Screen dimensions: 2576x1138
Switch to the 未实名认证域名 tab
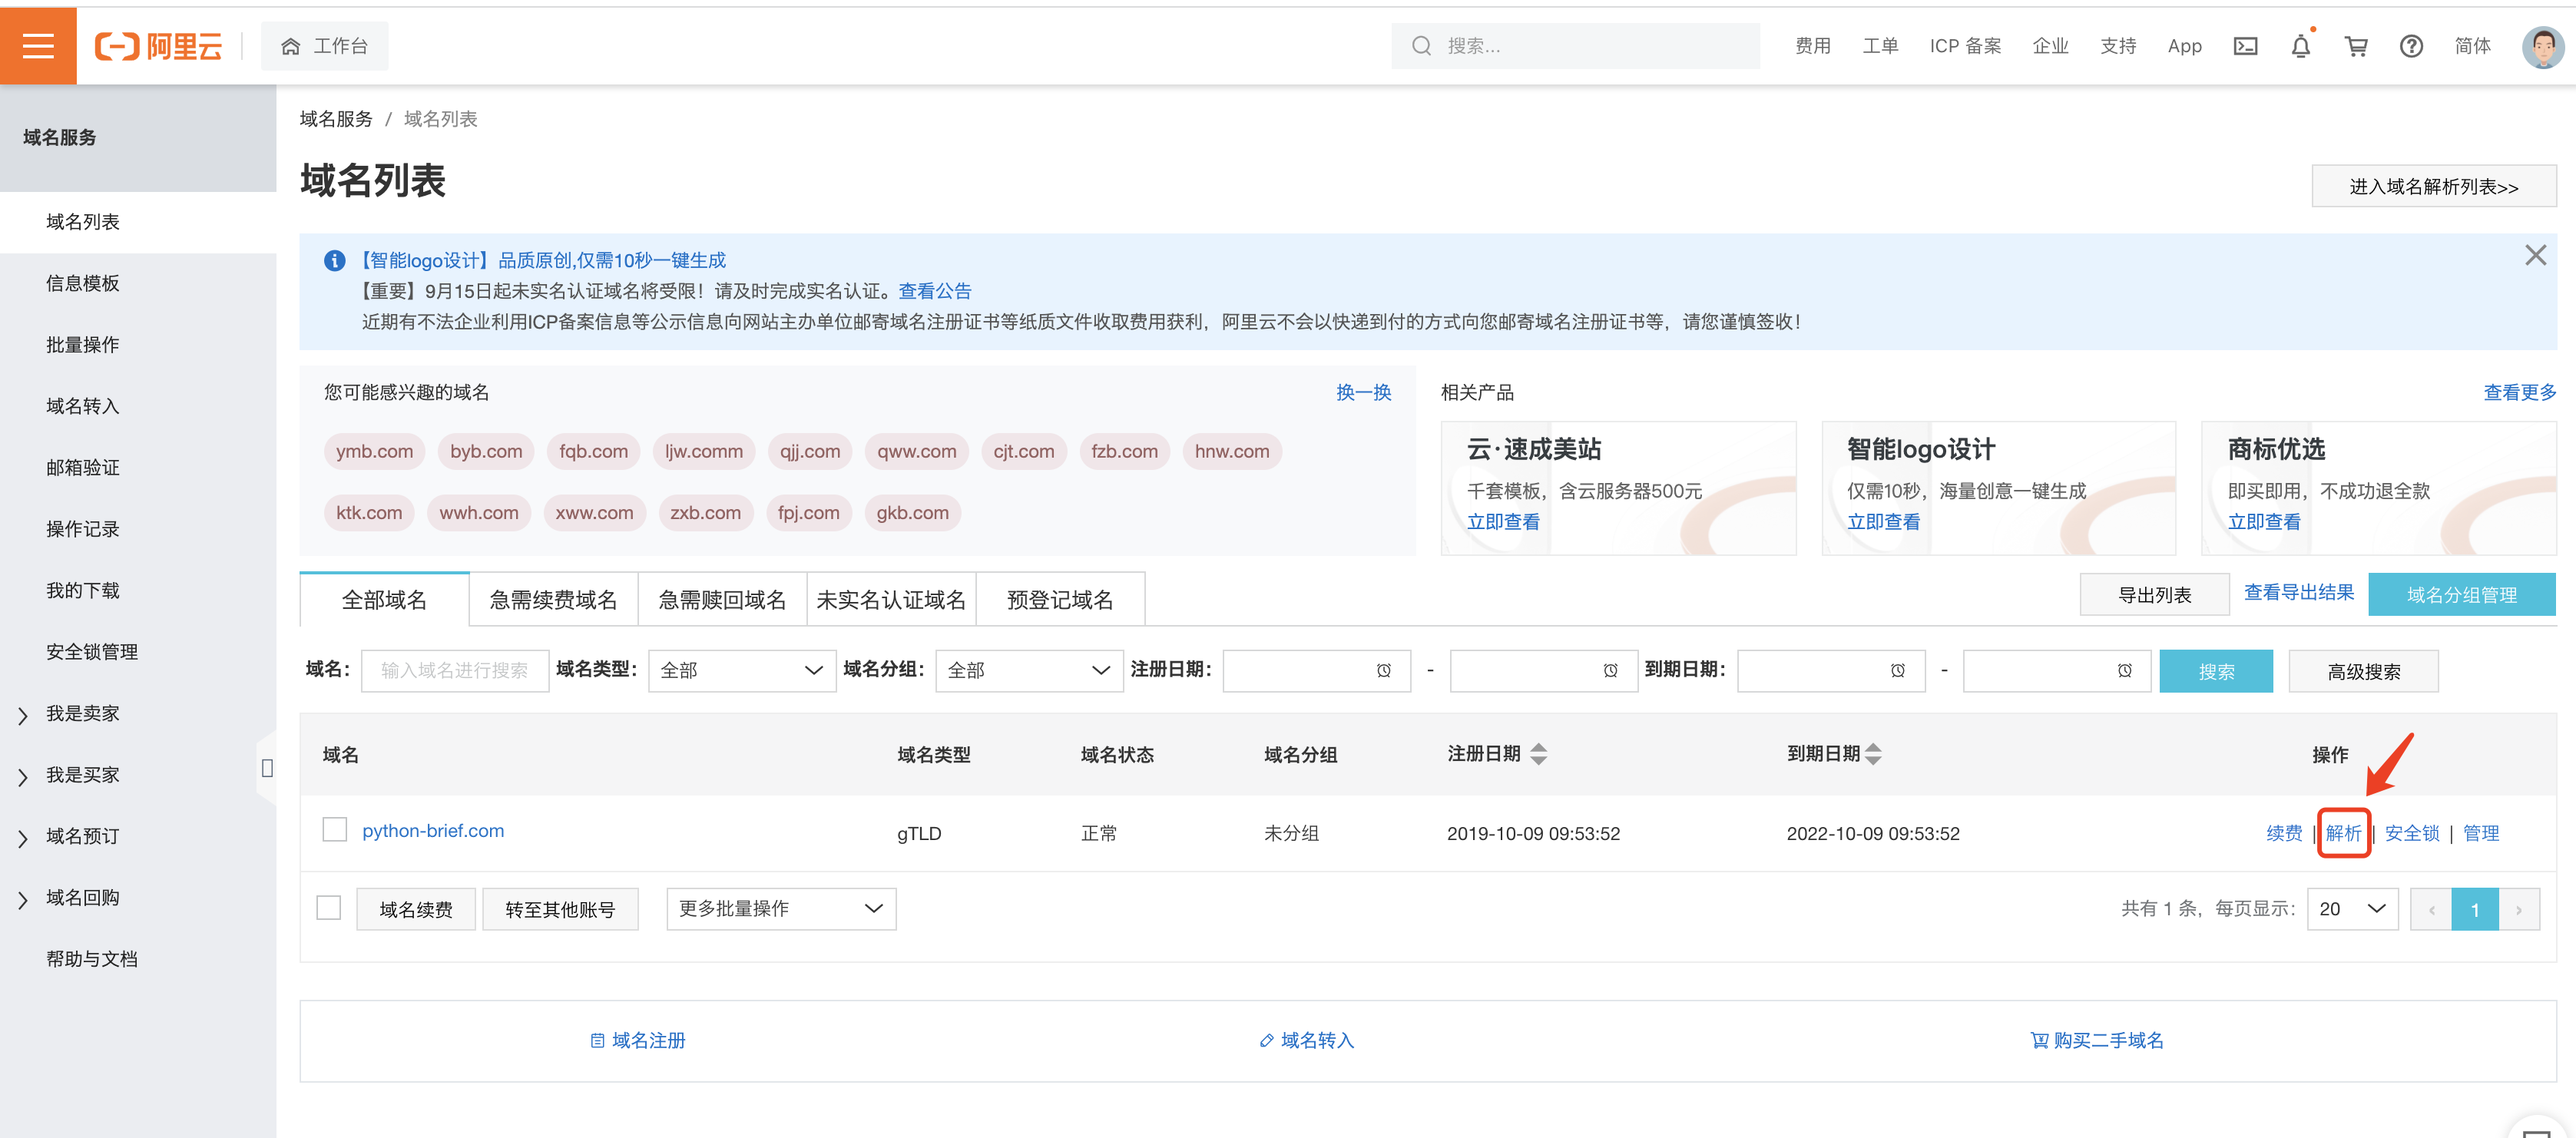tap(890, 600)
